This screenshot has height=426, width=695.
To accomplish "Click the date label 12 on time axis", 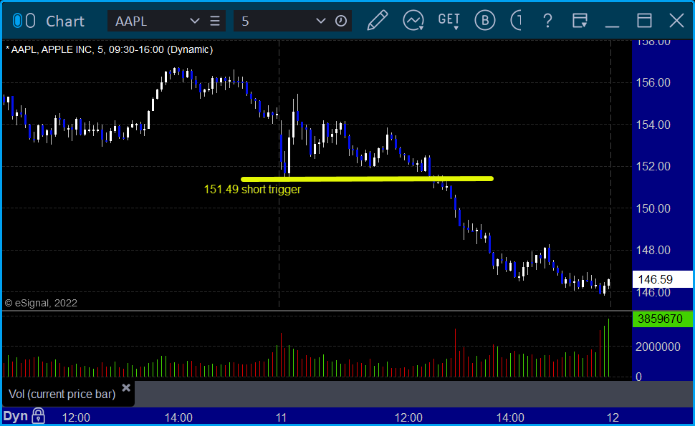I will click(x=613, y=417).
